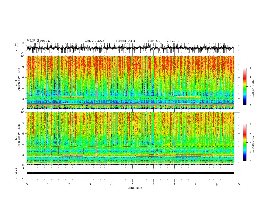Click the lower colorbar 'log(PSD)(V²/Hz)' label
The width and height of the screenshot is (268, 207).
click(x=253, y=144)
